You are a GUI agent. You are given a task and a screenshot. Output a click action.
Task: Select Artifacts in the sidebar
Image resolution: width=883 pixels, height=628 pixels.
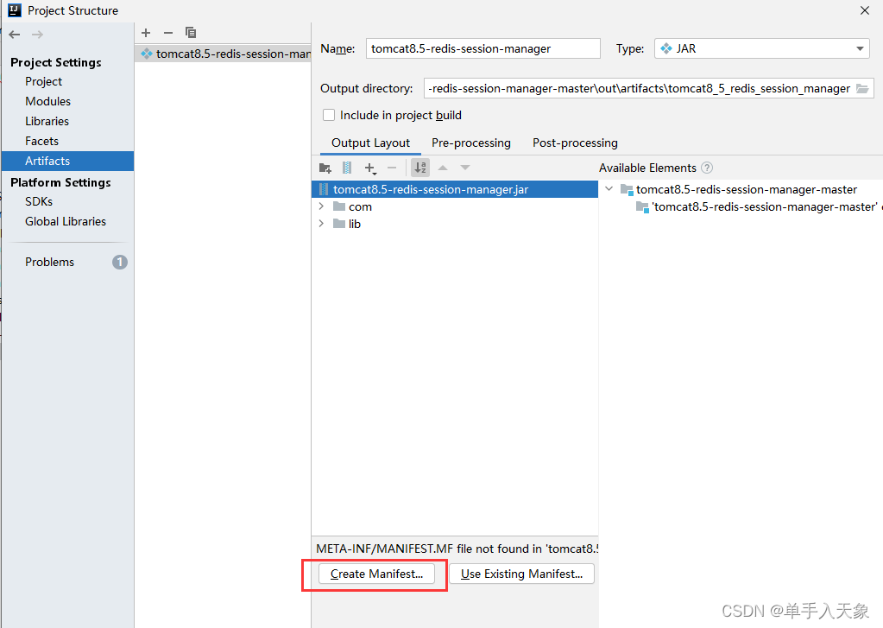(x=67, y=161)
